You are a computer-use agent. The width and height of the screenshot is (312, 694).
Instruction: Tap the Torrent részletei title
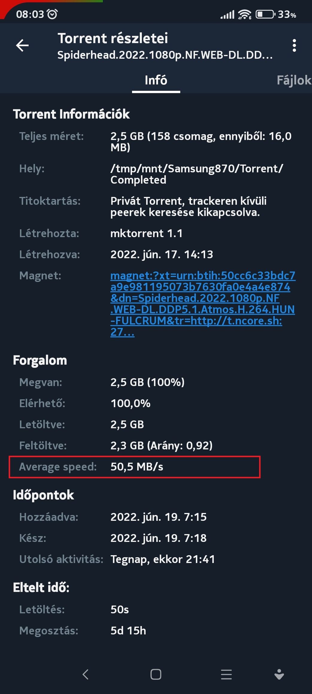[x=113, y=38]
